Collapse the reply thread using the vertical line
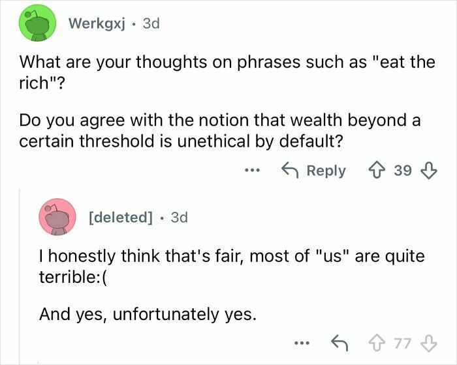The height and width of the screenshot is (365, 457). click(20, 274)
